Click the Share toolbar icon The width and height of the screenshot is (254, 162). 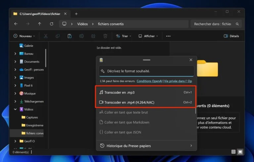pos(93,36)
